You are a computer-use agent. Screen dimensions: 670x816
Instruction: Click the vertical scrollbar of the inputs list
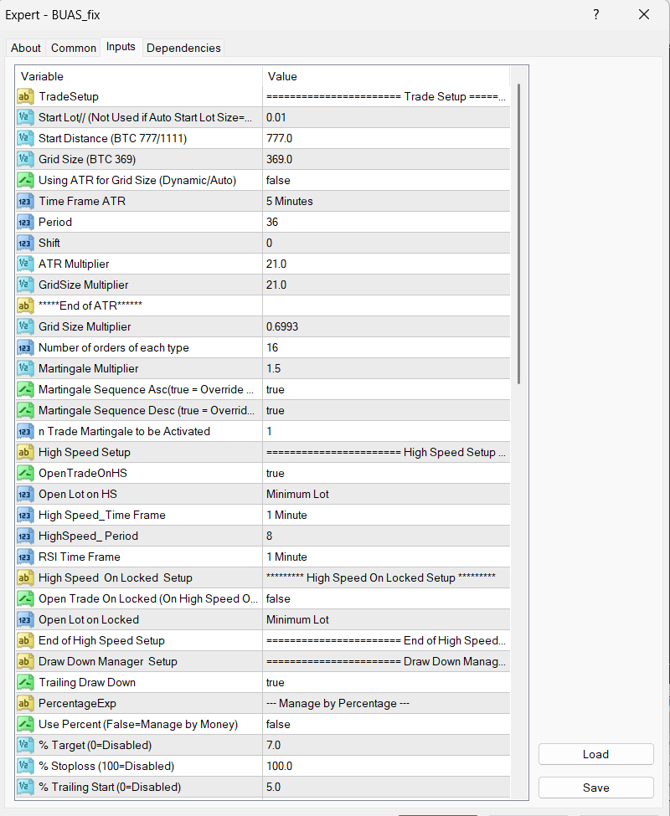pos(520,234)
